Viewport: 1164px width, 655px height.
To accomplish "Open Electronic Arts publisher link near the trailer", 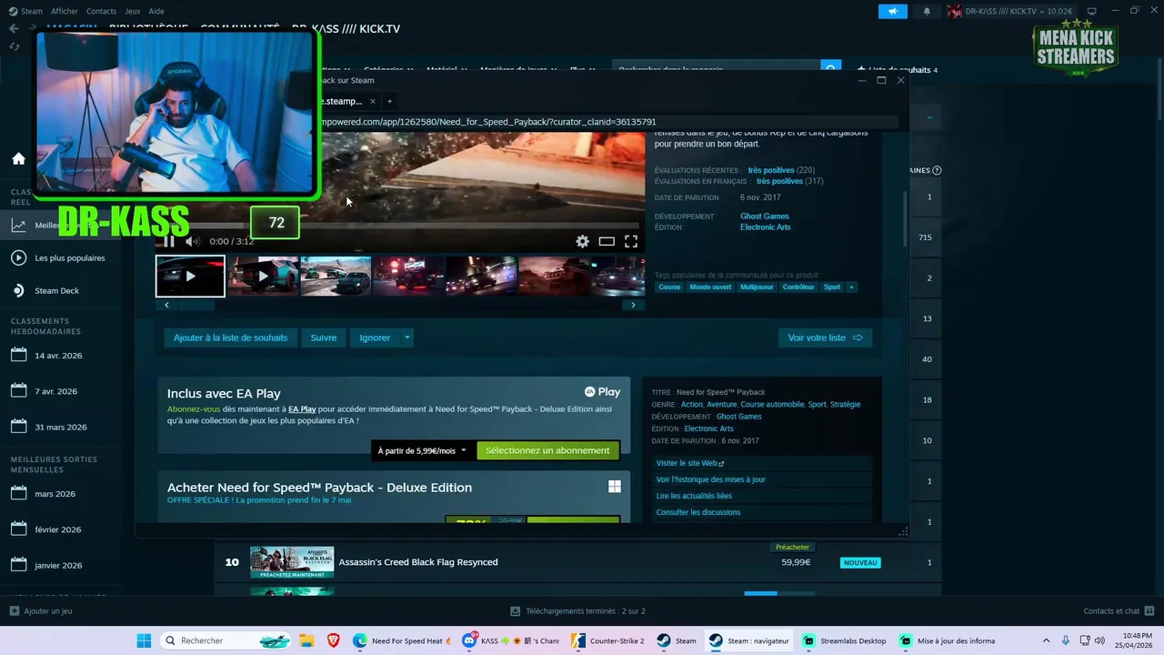I will (x=766, y=227).
